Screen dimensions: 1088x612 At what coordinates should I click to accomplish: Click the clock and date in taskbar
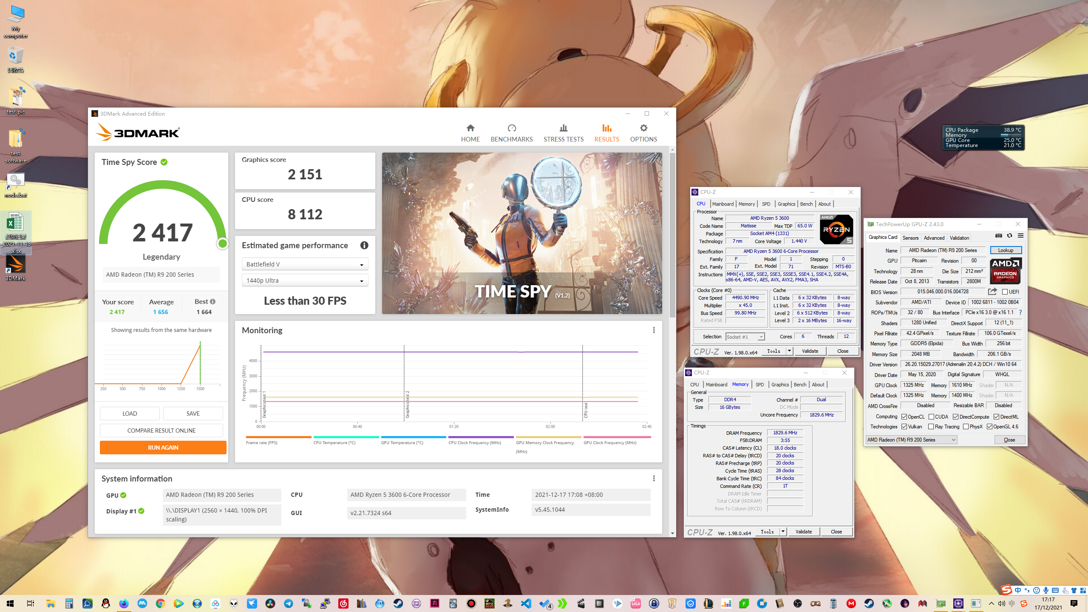coord(1048,603)
